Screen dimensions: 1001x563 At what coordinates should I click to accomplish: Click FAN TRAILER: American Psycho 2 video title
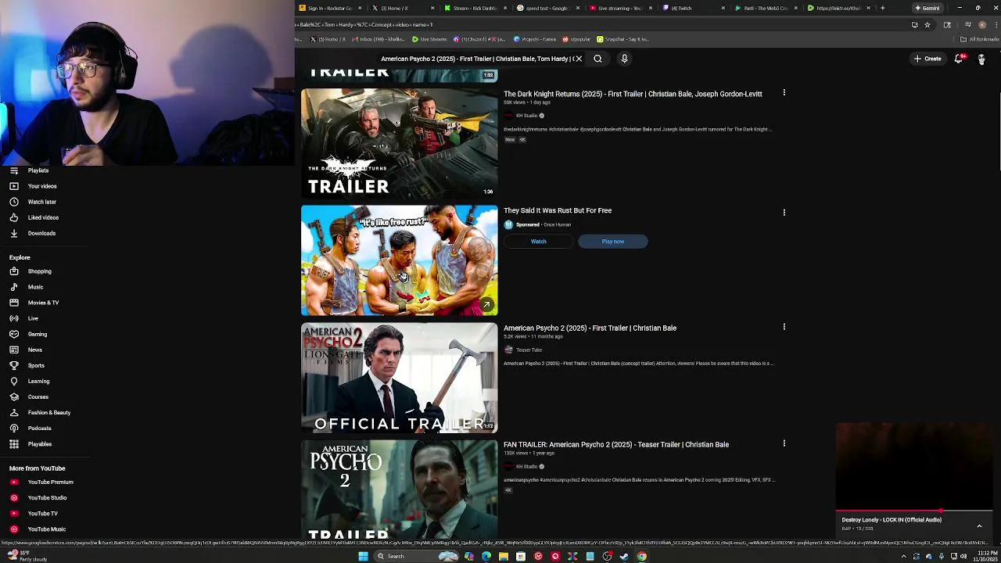616,444
